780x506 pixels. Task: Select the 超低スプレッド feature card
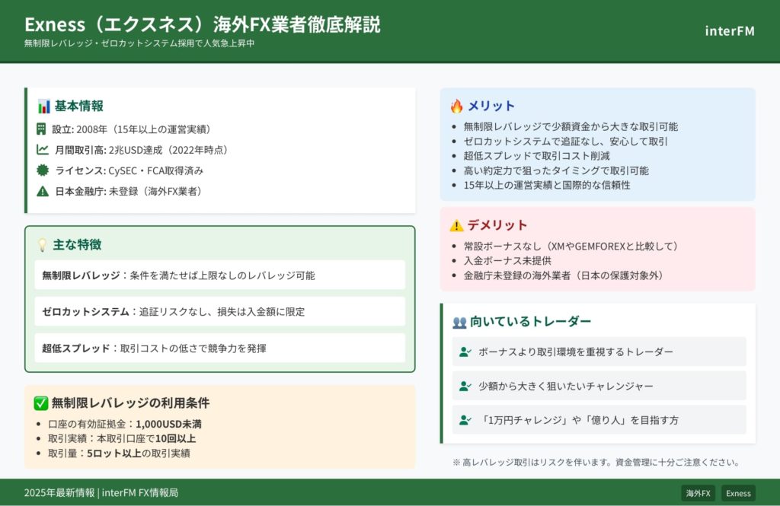click(219, 348)
